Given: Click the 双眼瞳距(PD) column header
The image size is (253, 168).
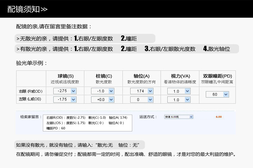Looking at the screenshot, I should pos(217,76).
